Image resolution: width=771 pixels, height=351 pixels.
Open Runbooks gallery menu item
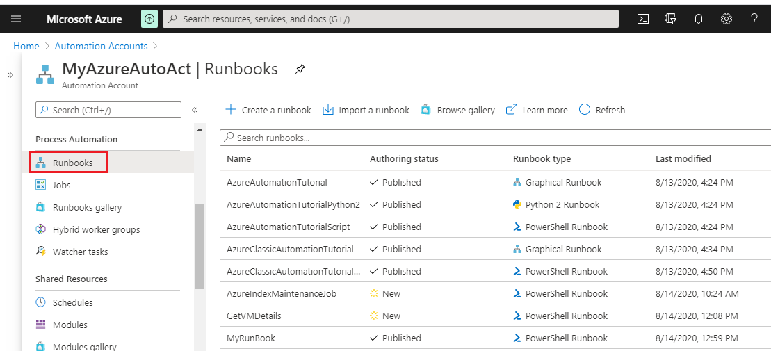coord(87,207)
